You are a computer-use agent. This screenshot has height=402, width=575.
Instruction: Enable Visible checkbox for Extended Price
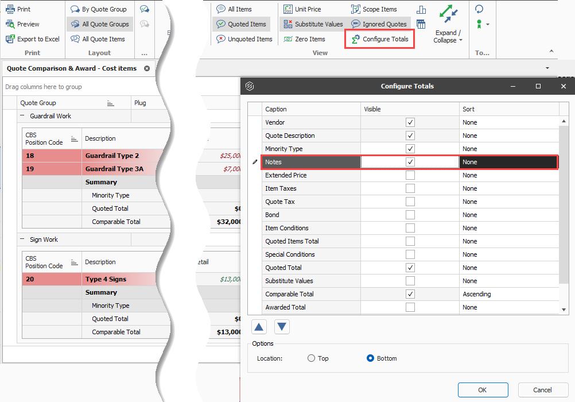point(410,175)
